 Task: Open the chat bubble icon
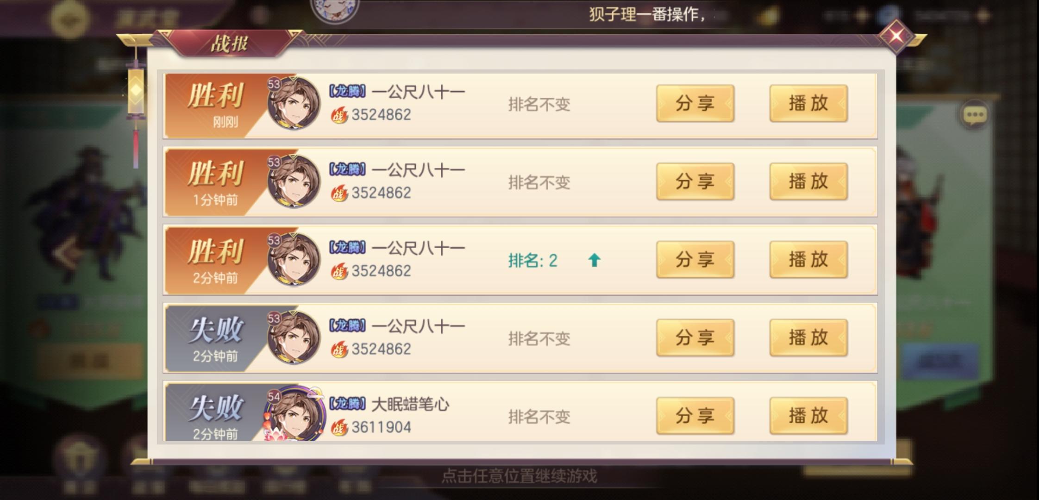[x=975, y=114]
